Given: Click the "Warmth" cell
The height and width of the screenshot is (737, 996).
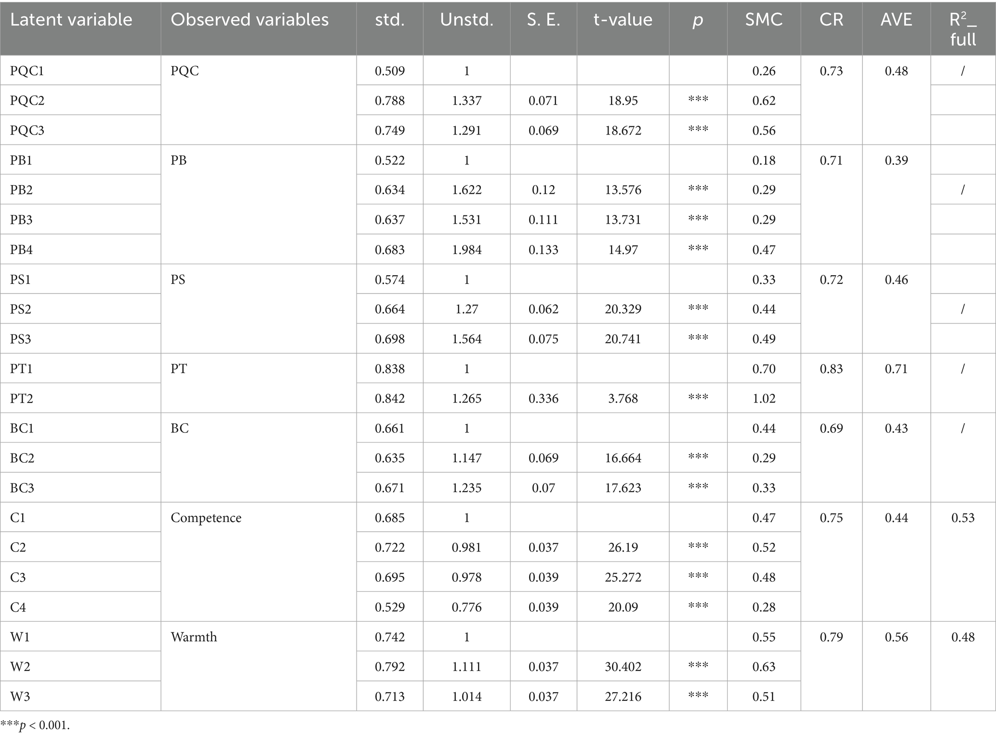Looking at the screenshot, I should pos(194,637).
